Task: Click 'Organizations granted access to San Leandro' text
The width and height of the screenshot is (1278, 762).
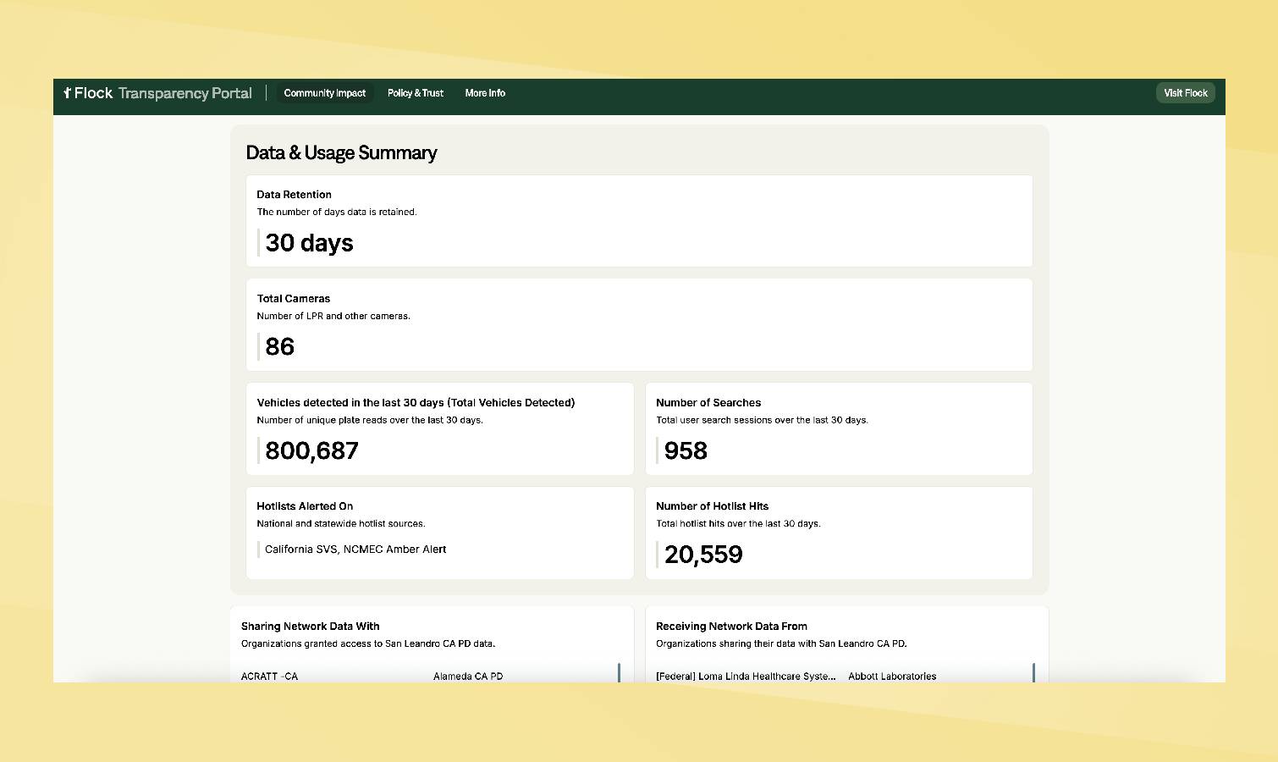Action: [368, 643]
